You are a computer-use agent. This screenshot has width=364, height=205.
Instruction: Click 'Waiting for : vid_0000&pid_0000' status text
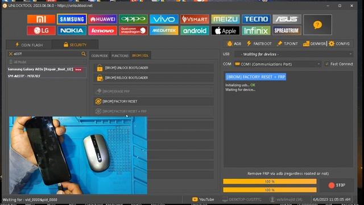[30, 200]
